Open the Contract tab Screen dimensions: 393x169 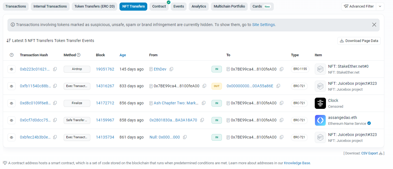pos(159,6)
